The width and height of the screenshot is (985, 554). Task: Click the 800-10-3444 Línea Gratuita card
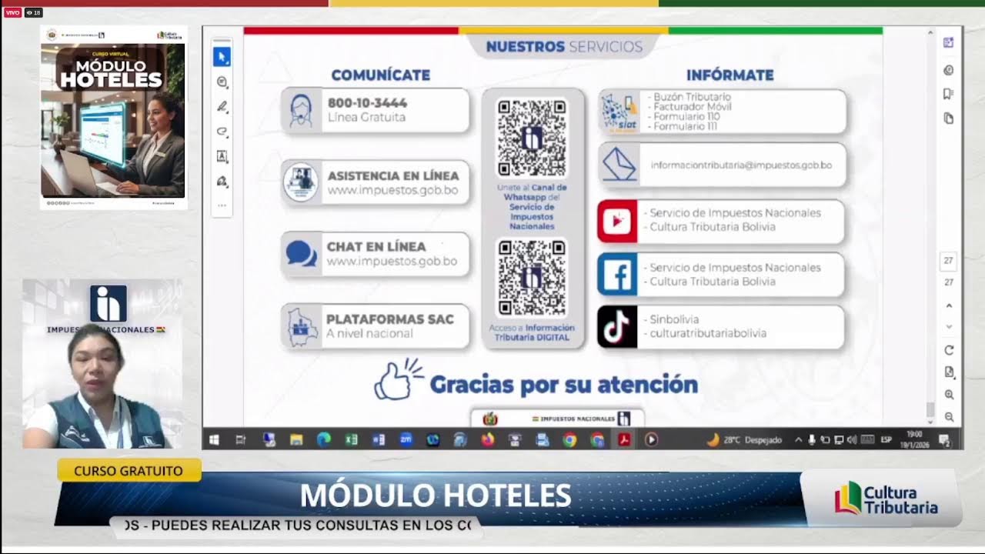[375, 110]
